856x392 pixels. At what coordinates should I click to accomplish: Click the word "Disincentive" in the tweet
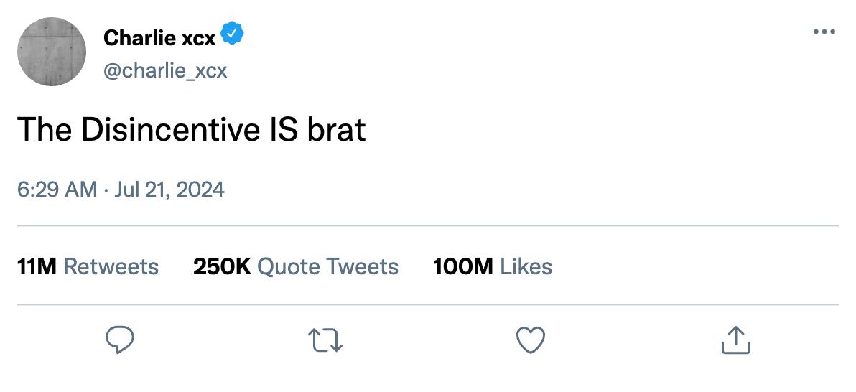[x=171, y=130]
